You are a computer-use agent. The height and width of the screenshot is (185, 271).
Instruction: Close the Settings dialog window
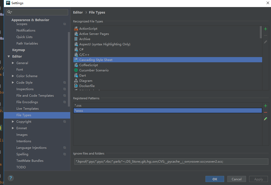click(x=268, y=3)
